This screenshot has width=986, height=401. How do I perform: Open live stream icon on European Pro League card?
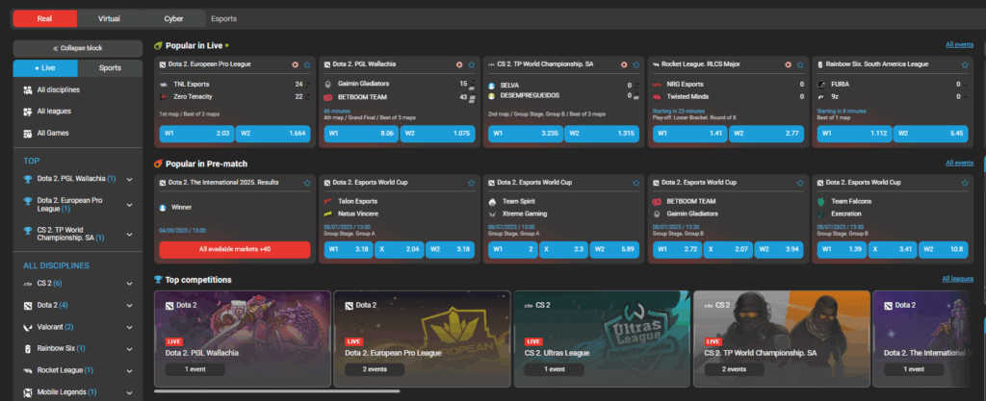click(x=295, y=64)
